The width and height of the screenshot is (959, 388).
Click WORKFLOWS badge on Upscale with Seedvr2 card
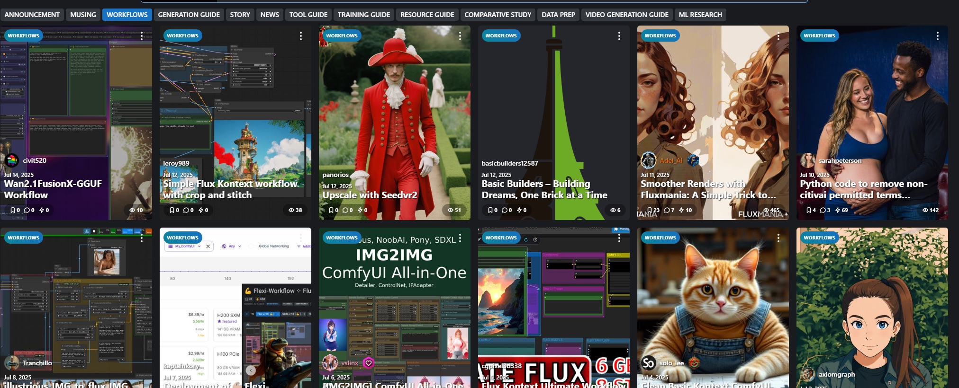point(342,35)
